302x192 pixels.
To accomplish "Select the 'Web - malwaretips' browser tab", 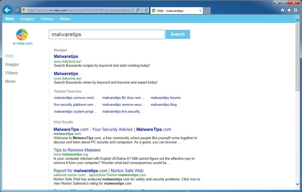I will 176,11.
